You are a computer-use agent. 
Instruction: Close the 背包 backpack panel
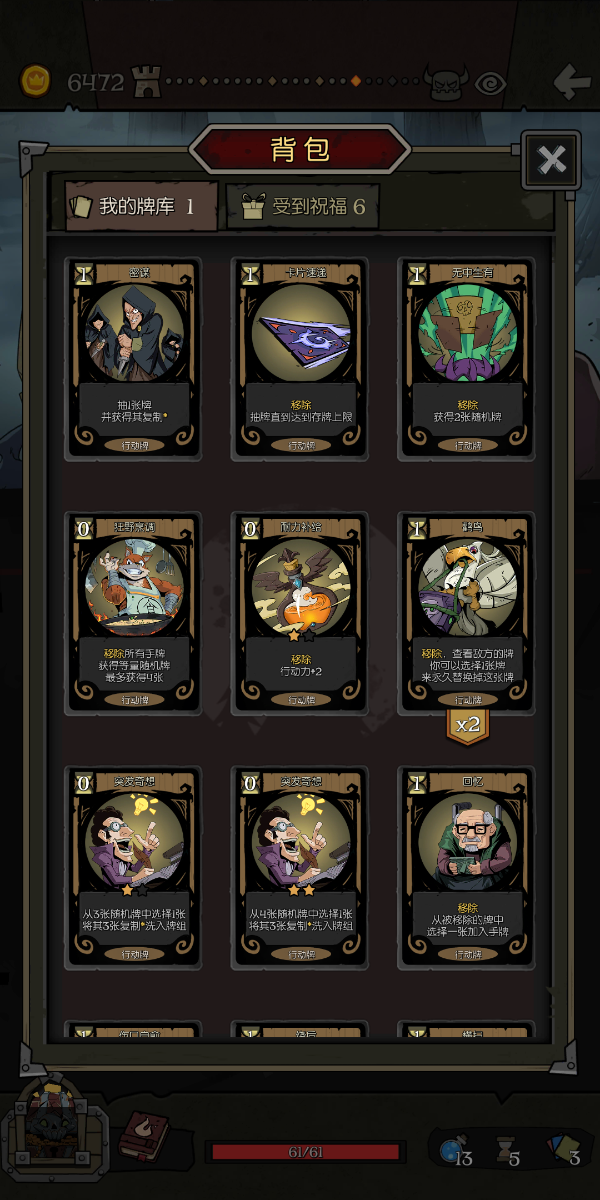click(551, 160)
